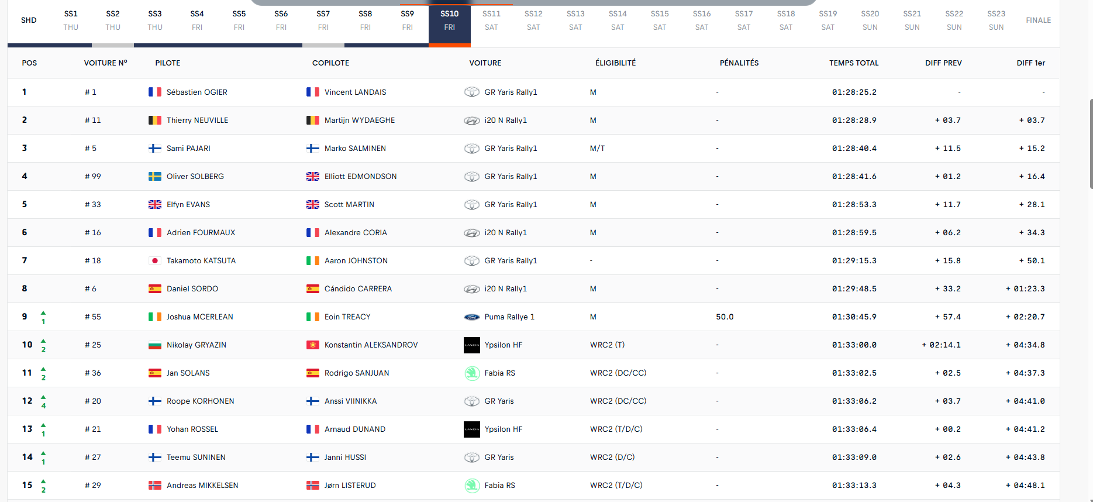Viewport: 1093px width, 502px height.
Task: Click co-driver name Cándido CARRERA
Action: [x=358, y=289]
